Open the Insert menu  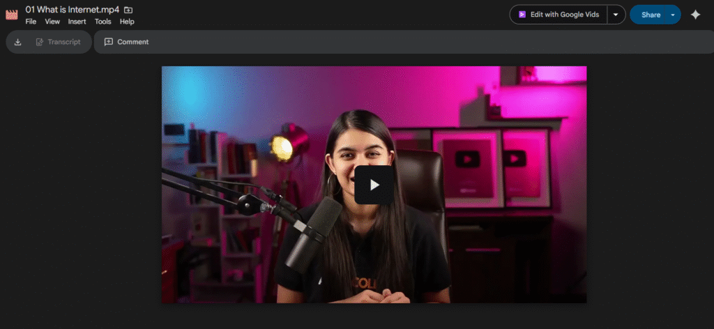77,22
